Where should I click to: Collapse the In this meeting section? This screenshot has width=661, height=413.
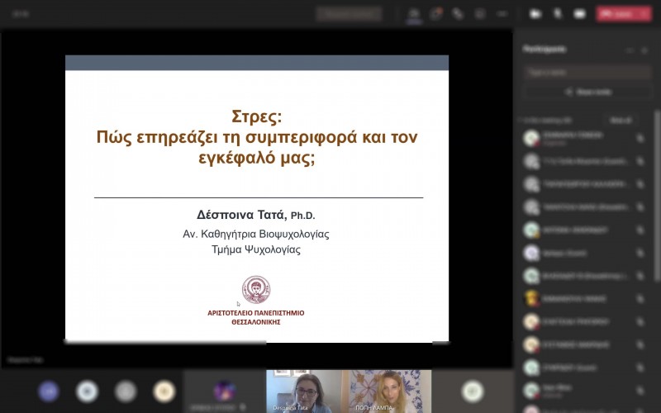point(518,120)
